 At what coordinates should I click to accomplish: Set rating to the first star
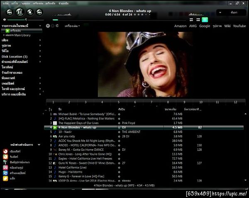pos(135,14)
